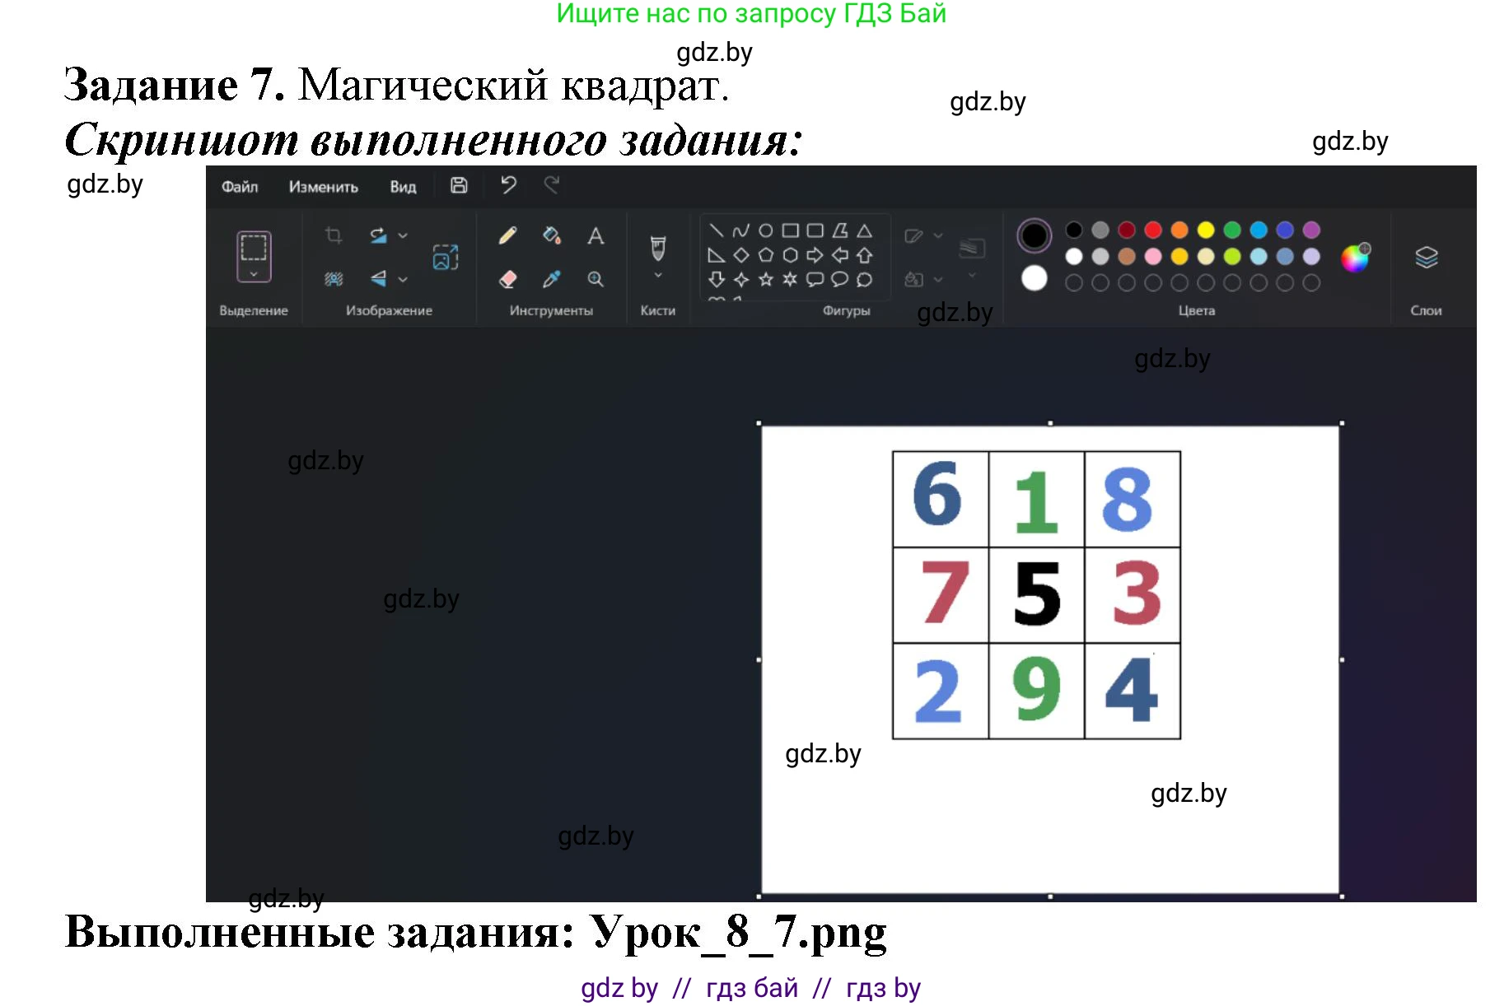
Task: Pick the red color swatch
Action: [1153, 230]
